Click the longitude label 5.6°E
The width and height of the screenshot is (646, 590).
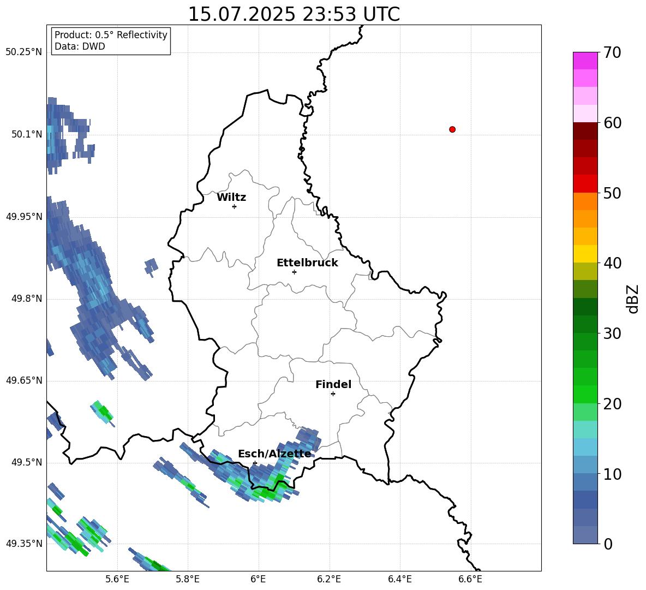click(x=117, y=579)
